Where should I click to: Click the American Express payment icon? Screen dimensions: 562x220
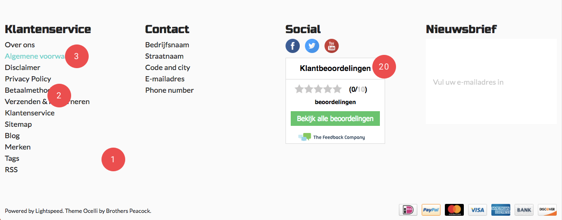pos(501,210)
